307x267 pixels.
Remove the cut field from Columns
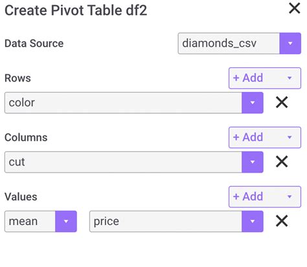[x=282, y=162]
